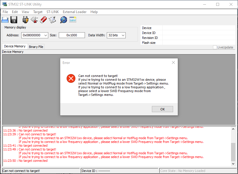238x174 pixels.
Task: Click the log panel scrollbar thumb
Action: click(233, 152)
